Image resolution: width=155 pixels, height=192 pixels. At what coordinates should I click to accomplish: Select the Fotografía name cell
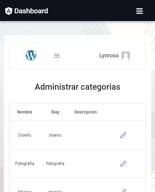(25, 164)
